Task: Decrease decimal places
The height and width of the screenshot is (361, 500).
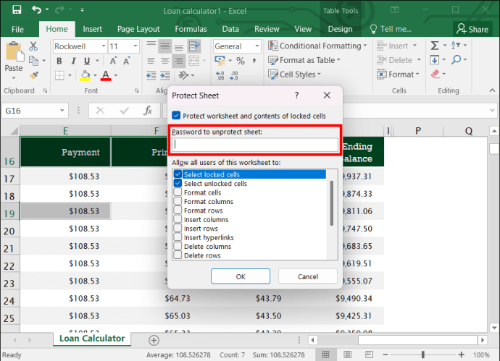Action: (x=234, y=75)
